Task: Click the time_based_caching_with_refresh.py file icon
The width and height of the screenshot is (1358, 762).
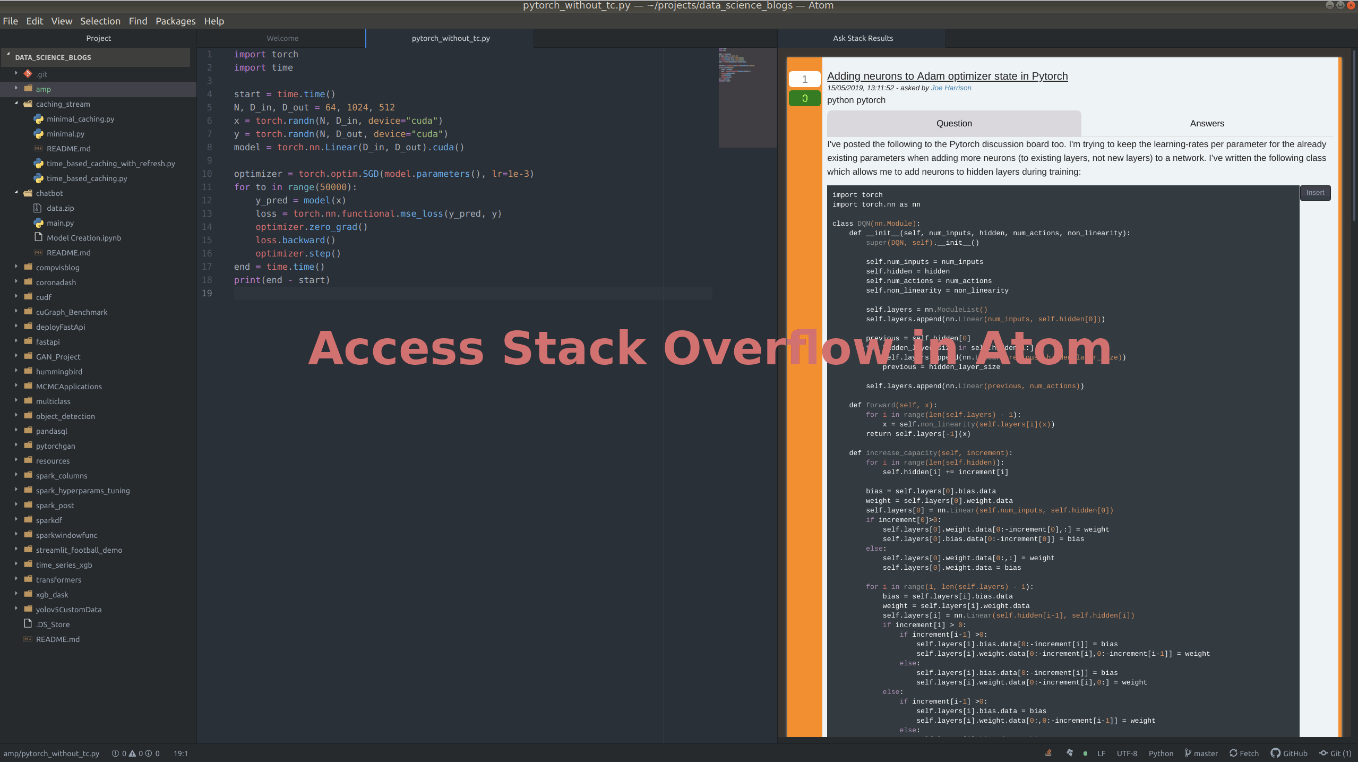Action: click(x=39, y=163)
